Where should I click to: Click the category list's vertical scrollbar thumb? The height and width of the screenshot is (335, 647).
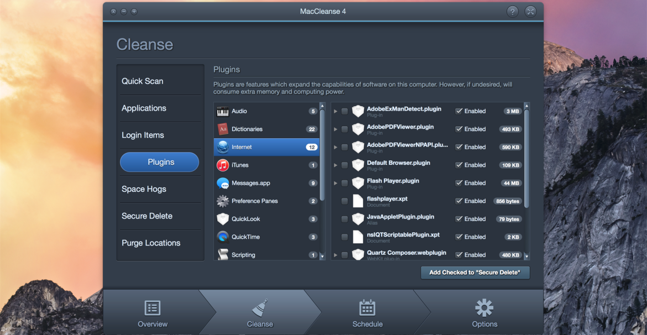click(x=322, y=155)
